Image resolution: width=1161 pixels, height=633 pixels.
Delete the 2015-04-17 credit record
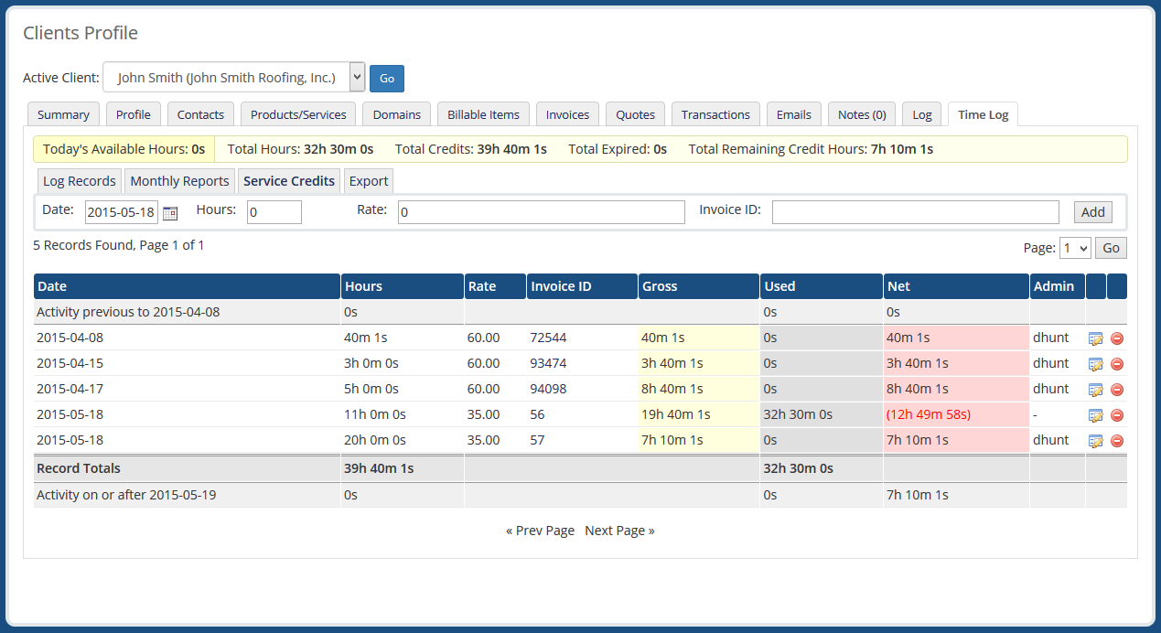tap(1116, 389)
